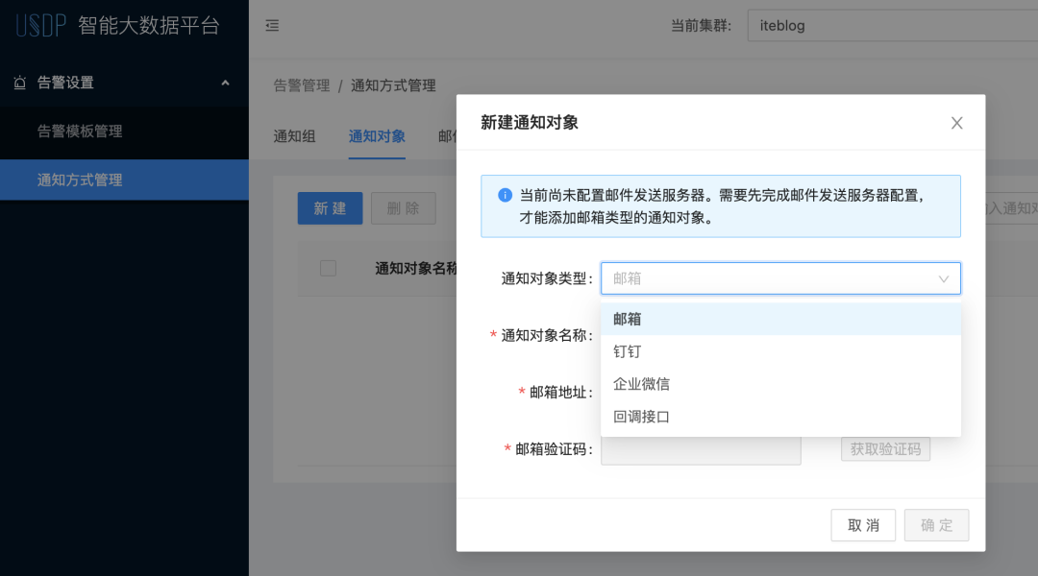Switch to the 通知组 tab
Image resolution: width=1038 pixels, height=576 pixels.
(x=294, y=136)
